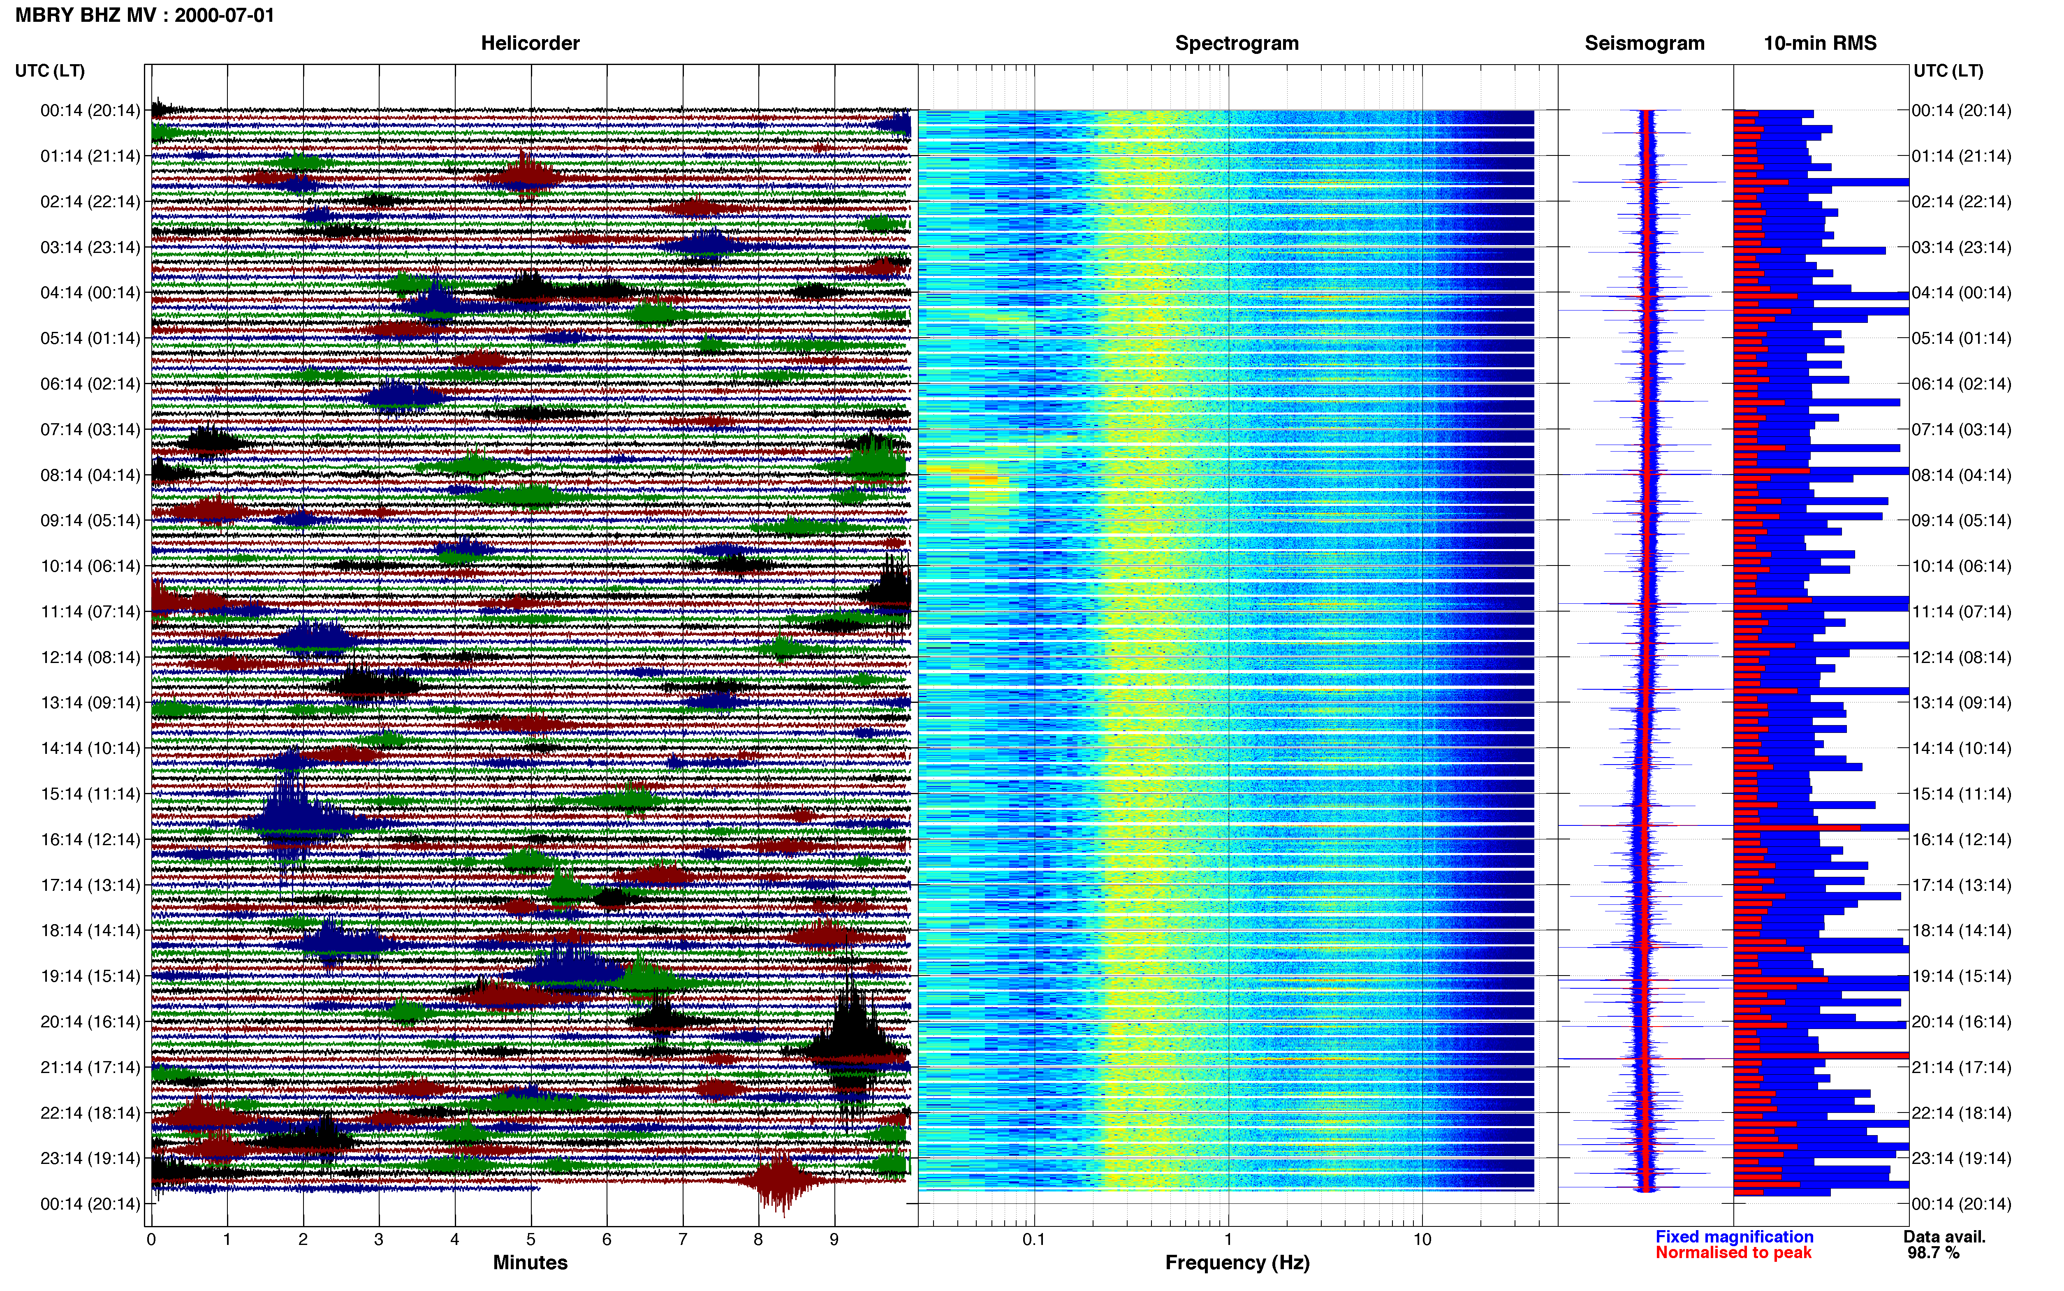Select the '98.7 %' data availability value
The width and height of the screenshot is (2064, 1291).
click(x=1933, y=1253)
